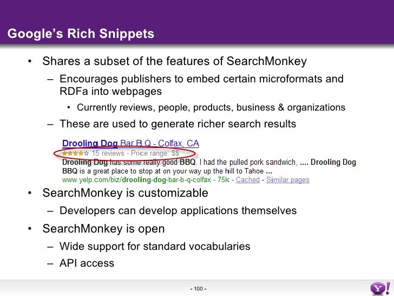Click the yelp.com drooling-dog URL text
This screenshot has height=296, width=394.
[x=137, y=180]
